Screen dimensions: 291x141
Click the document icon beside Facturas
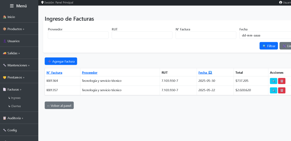click(5, 89)
